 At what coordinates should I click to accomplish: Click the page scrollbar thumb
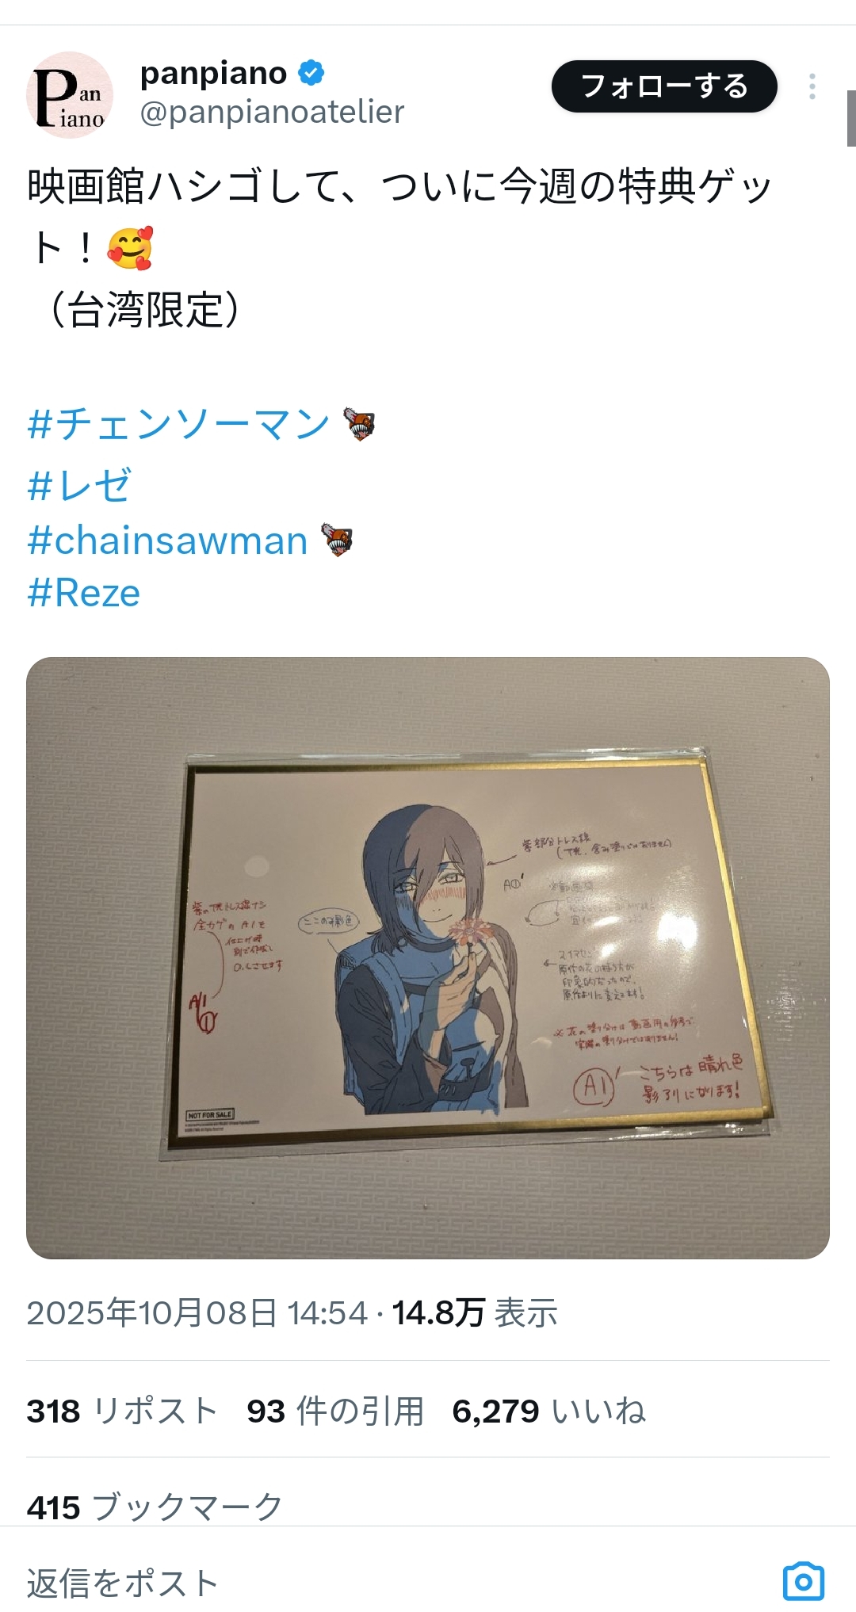(x=851, y=118)
